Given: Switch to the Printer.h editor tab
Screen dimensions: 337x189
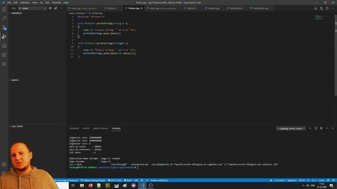Looking at the screenshot, I should click(112, 8).
